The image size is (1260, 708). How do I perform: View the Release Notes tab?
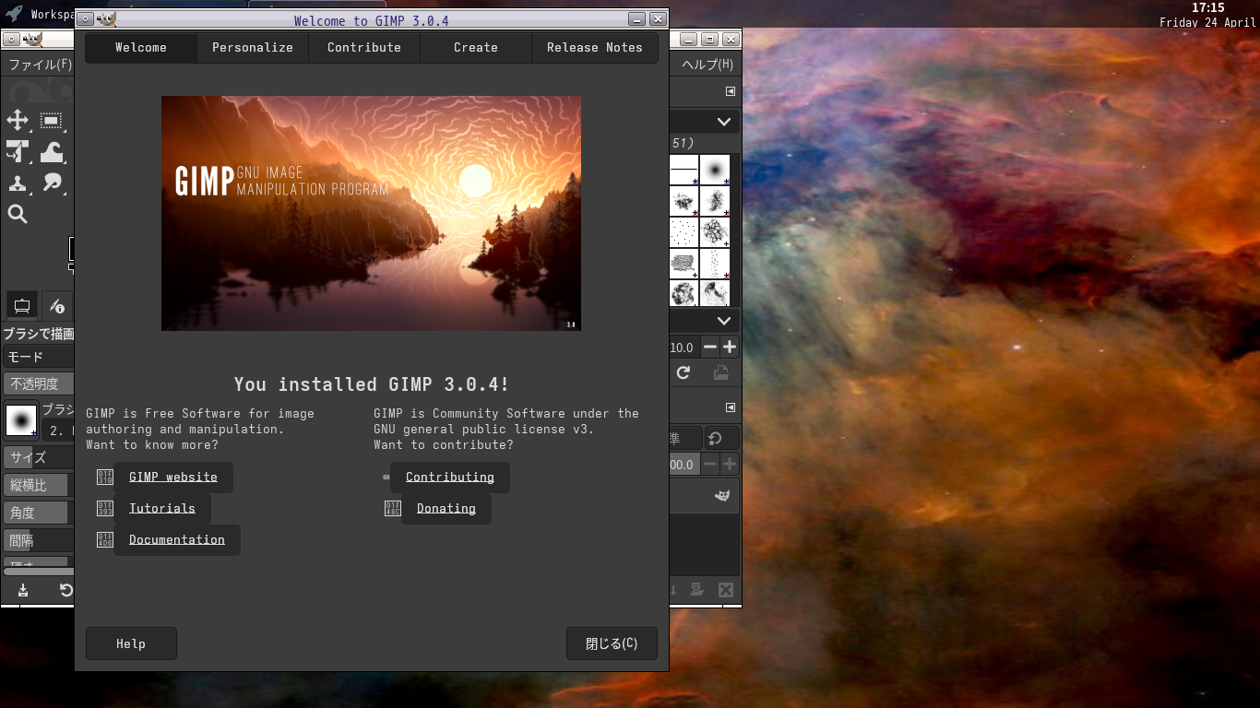point(595,48)
